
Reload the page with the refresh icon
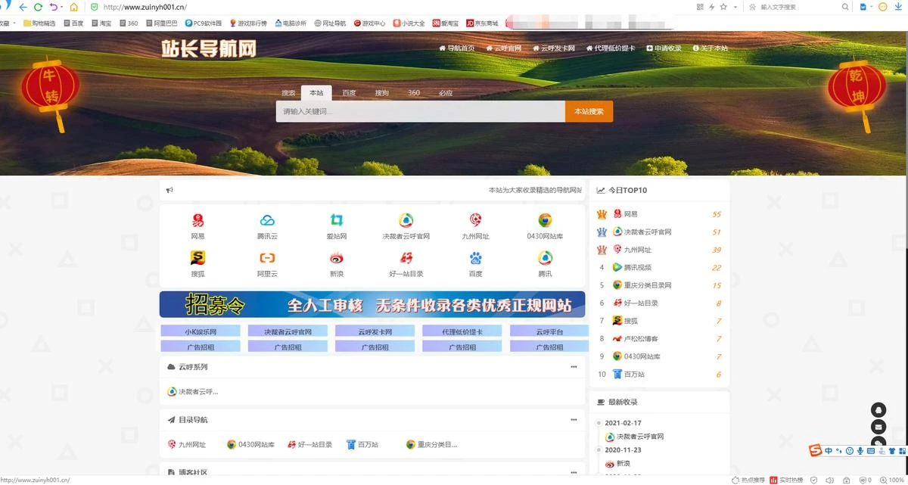click(x=38, y=7)
